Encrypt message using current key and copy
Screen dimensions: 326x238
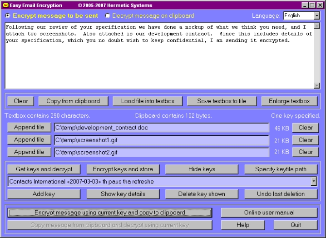[x=109, y=213]
